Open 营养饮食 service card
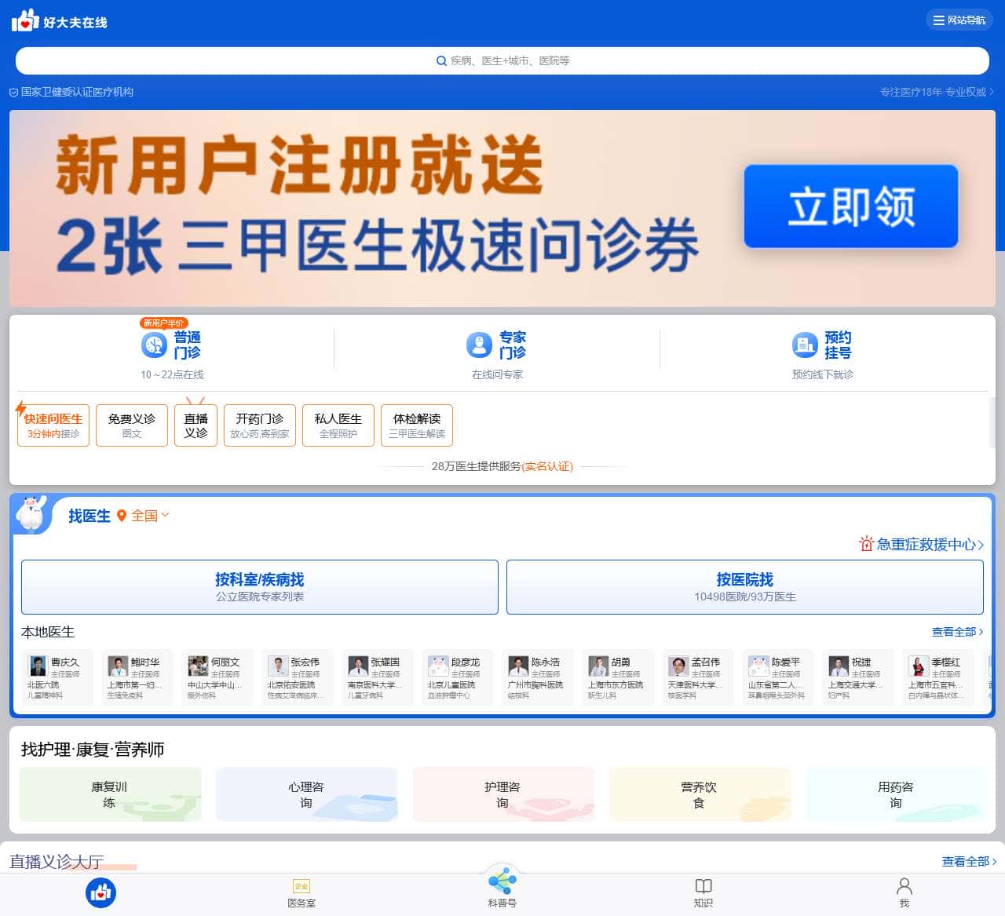This screenshot has height=916, width=1005. (x=700, y=794)
